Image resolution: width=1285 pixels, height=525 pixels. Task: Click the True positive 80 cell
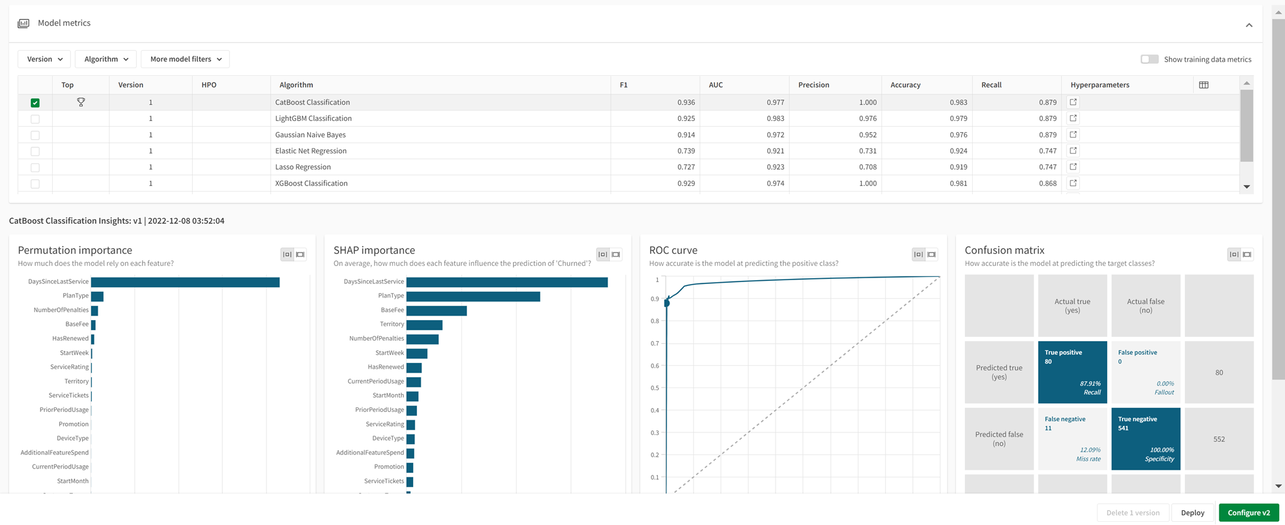(1072, 372)
